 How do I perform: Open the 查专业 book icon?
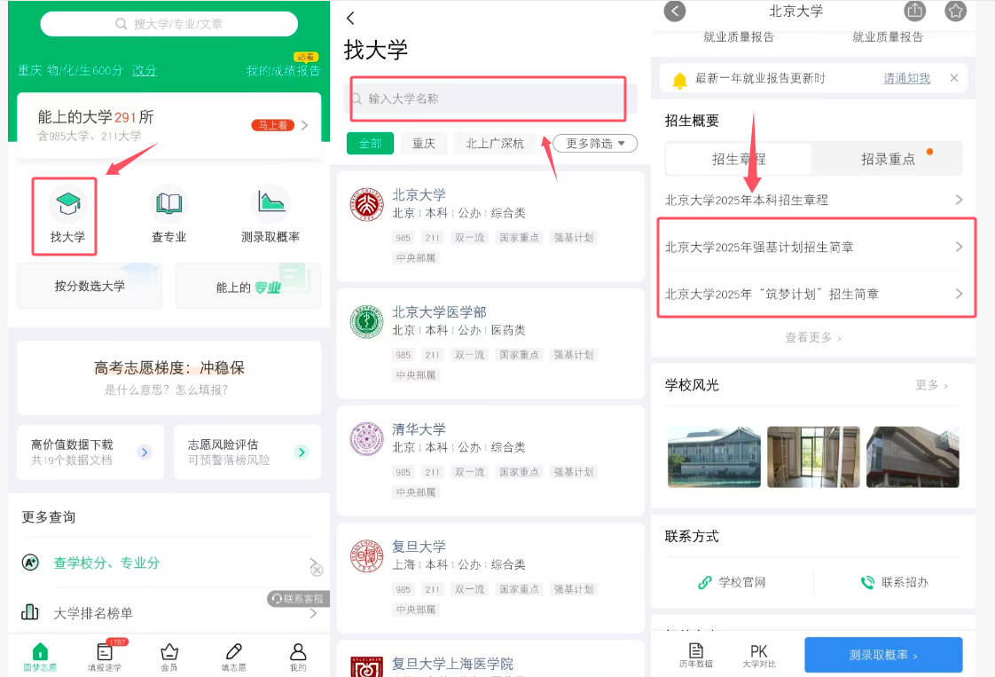click(168, 206)
